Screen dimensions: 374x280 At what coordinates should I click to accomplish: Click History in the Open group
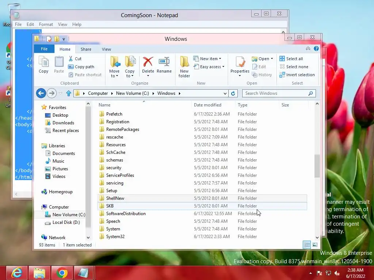click(262, 75)
